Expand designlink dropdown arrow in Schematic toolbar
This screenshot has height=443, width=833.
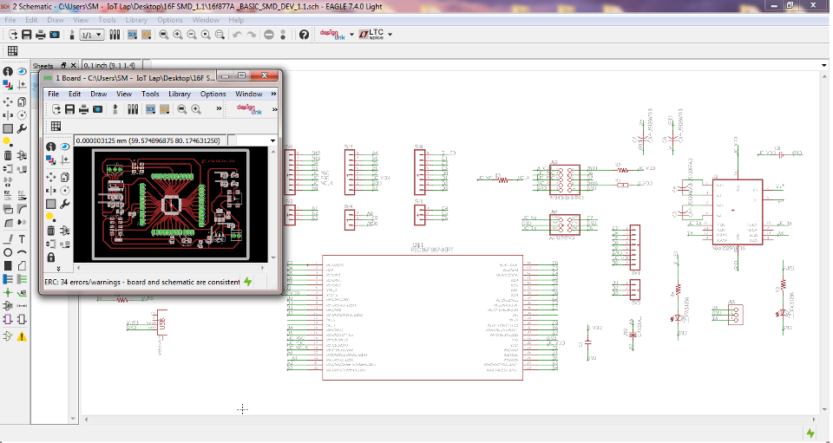tap(351, 35)
